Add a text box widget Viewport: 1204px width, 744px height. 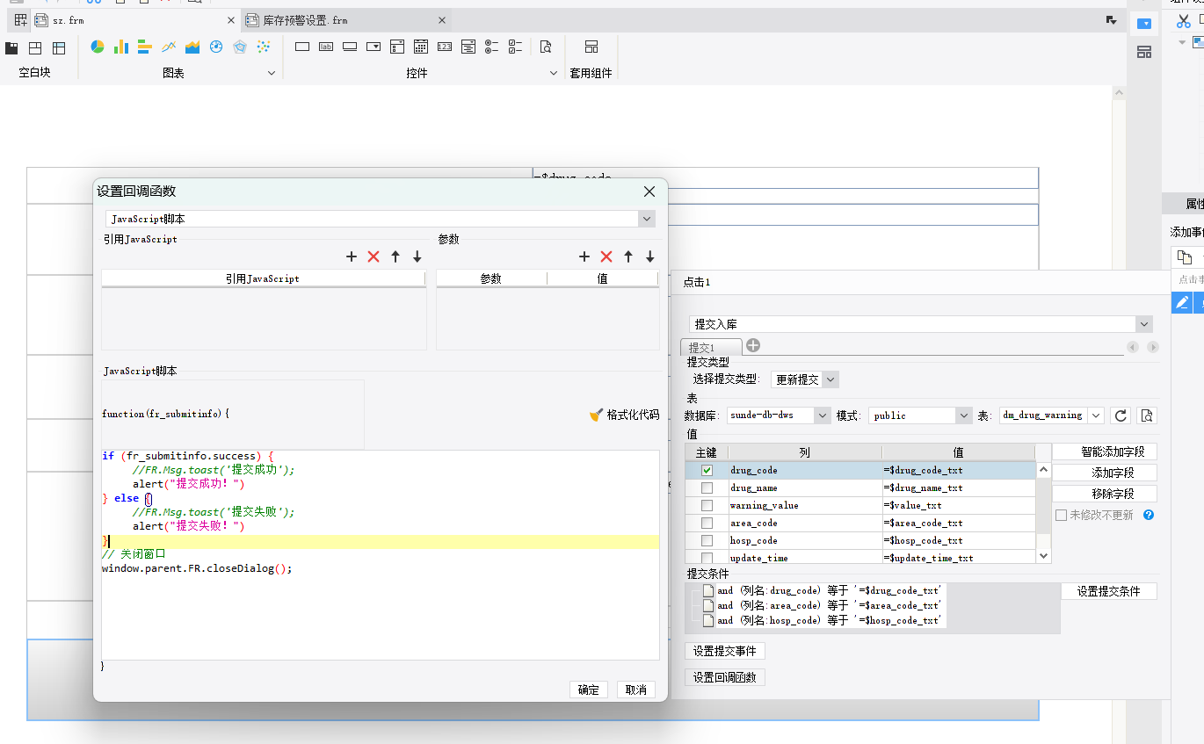tap(302, 47)
